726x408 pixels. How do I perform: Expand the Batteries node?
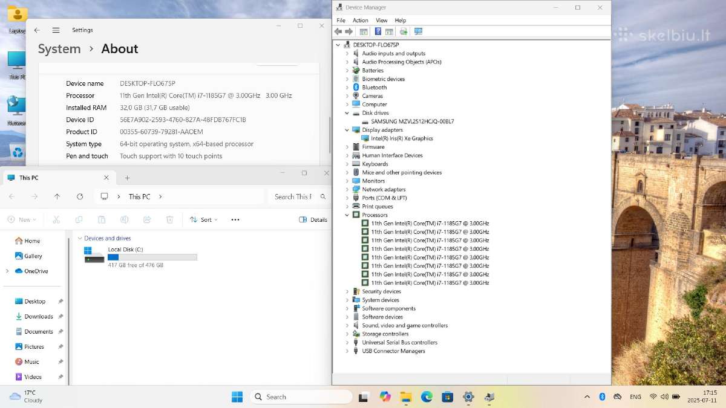click(x=347, y=70)
